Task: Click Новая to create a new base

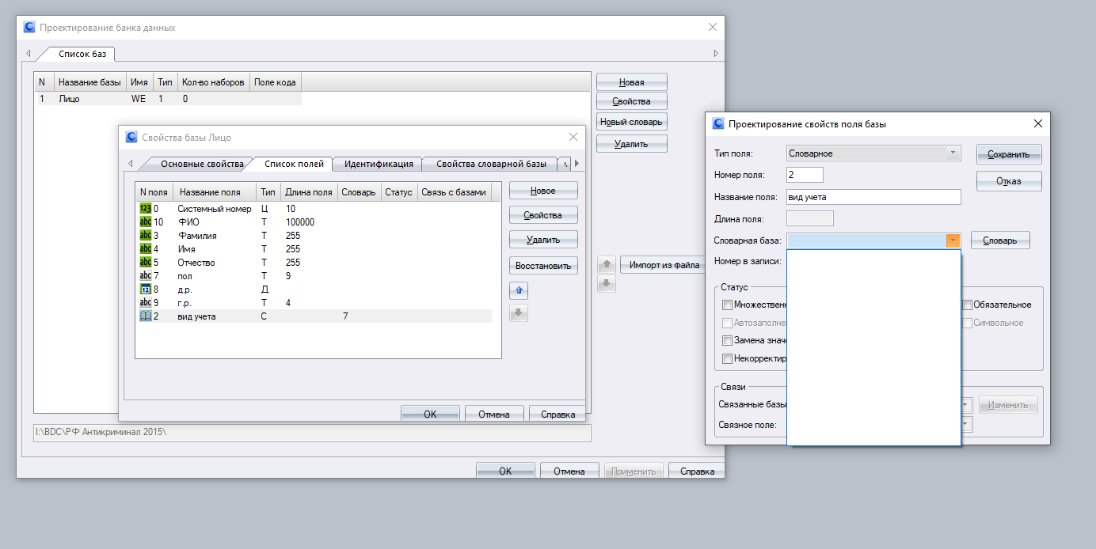Action: (x=632, y=82)
